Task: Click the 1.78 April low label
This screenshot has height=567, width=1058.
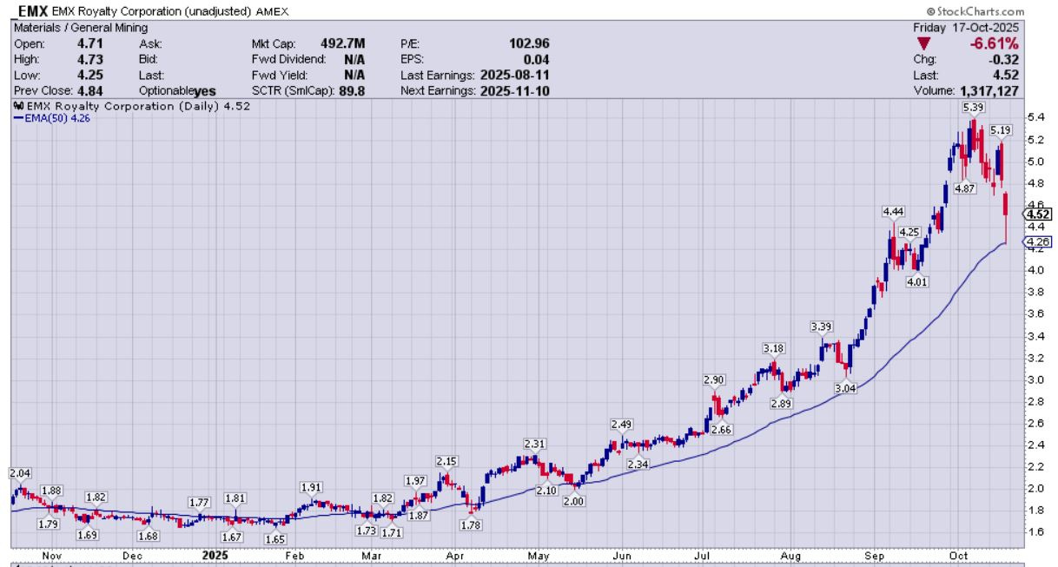Action: tap(472, 524)
